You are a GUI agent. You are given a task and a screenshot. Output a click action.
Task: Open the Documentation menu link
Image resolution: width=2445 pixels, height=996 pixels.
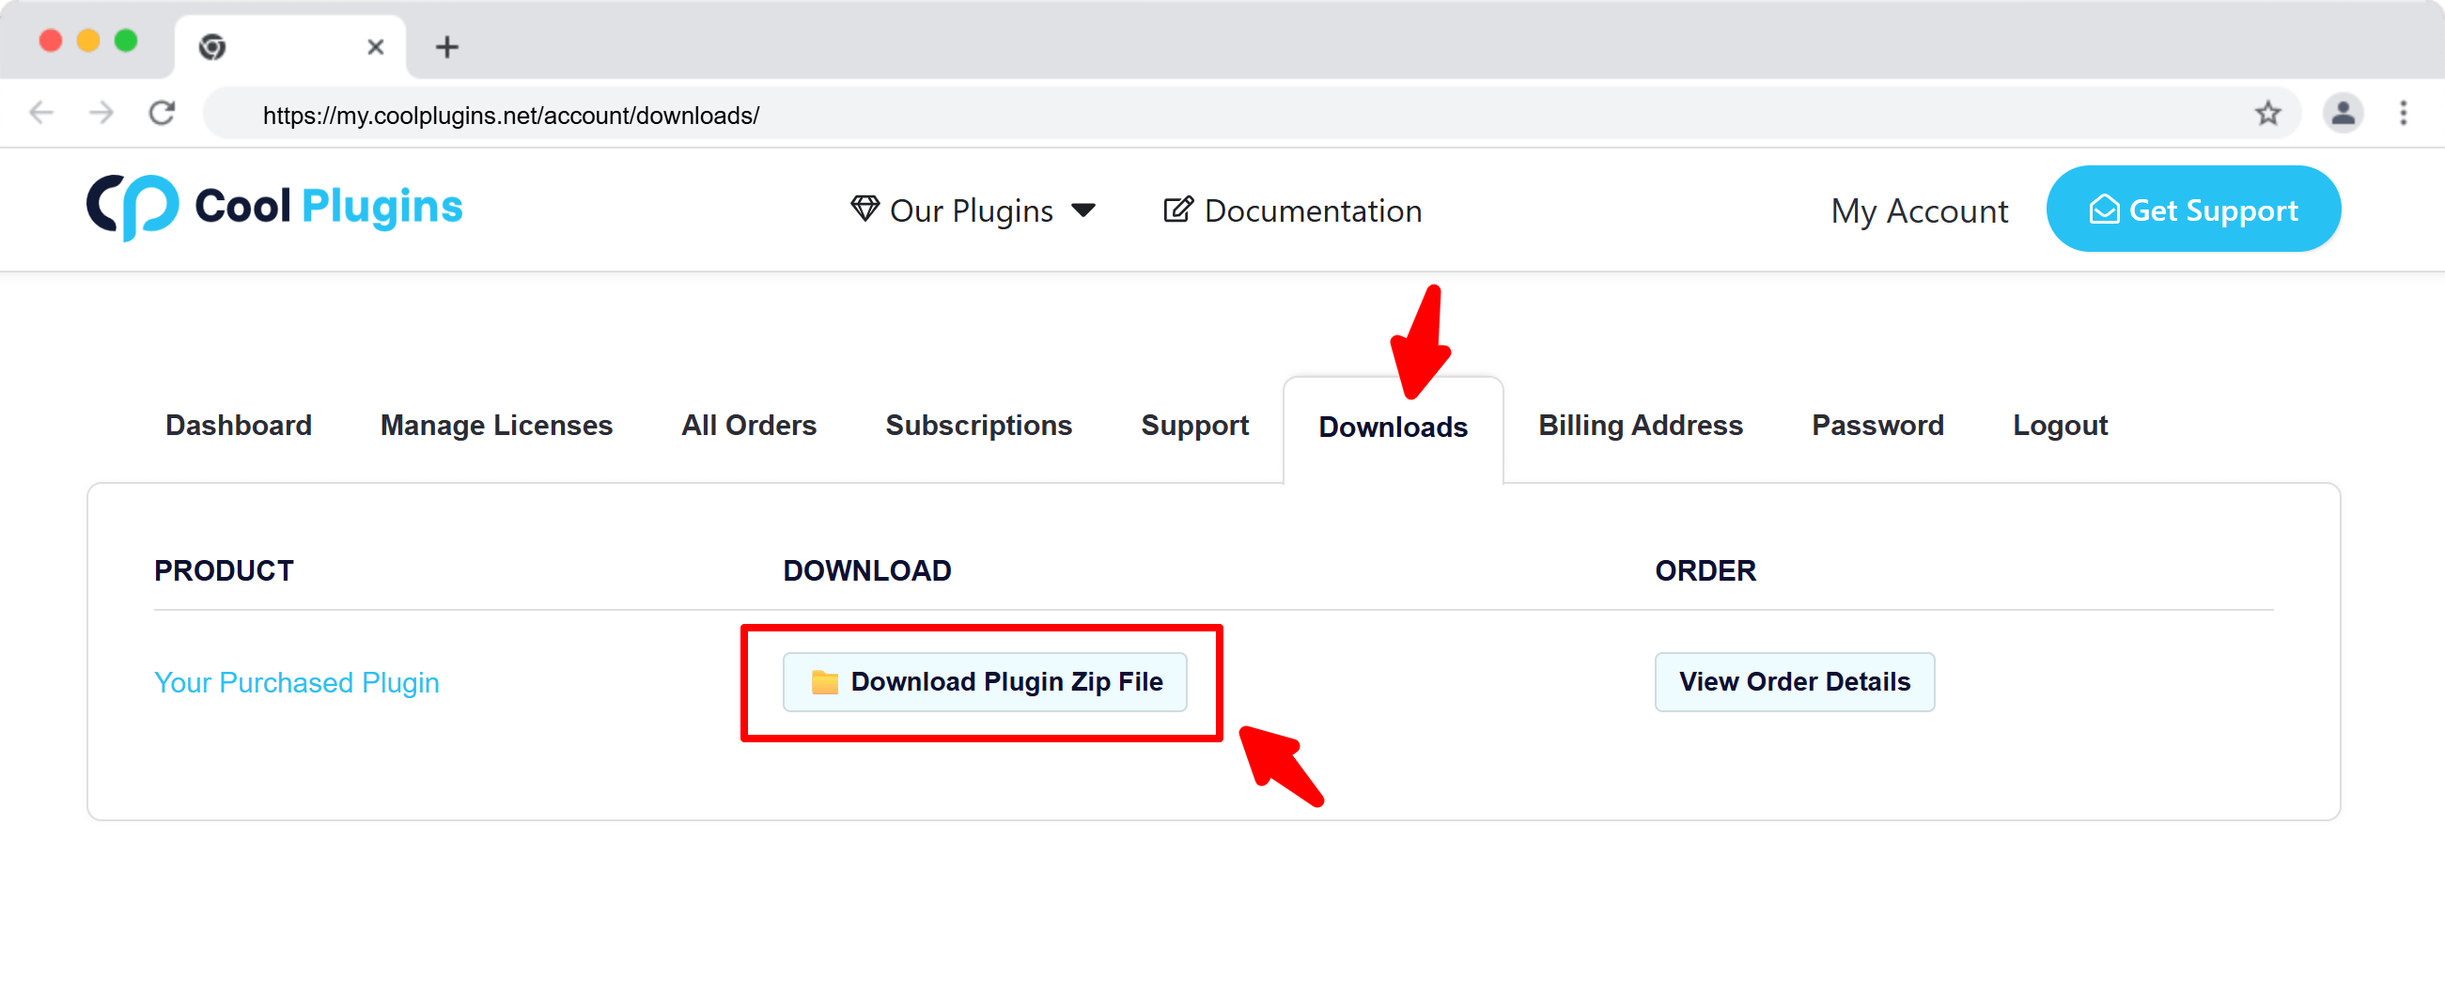1293,210
